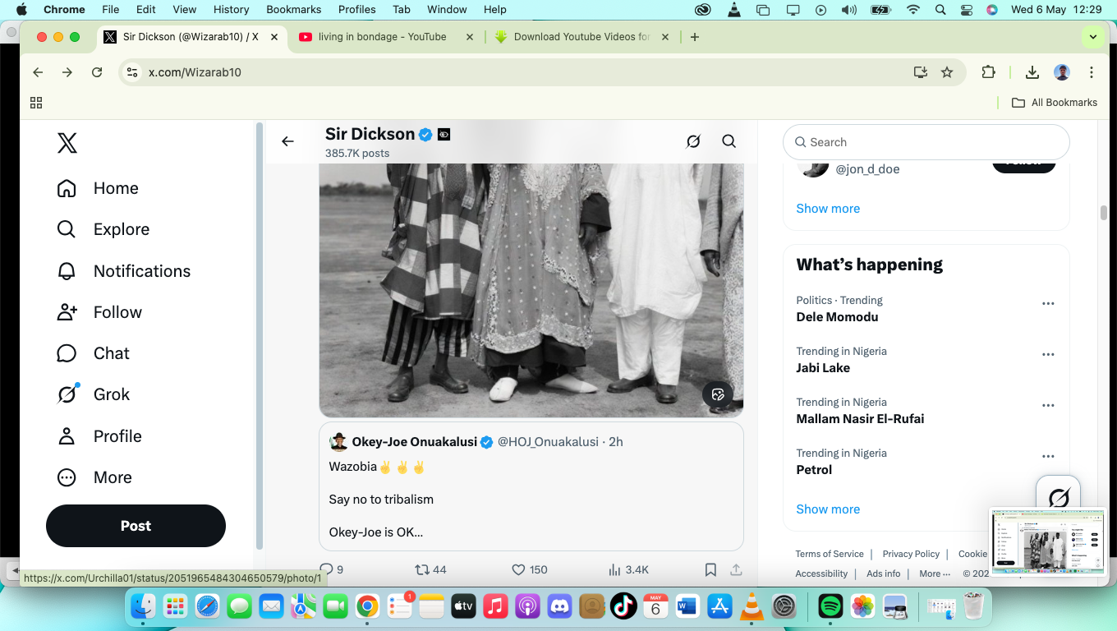Open Control Center in the menu bar
The width and height of the screenshot is (1117, 631).
(x=966, y=9)
